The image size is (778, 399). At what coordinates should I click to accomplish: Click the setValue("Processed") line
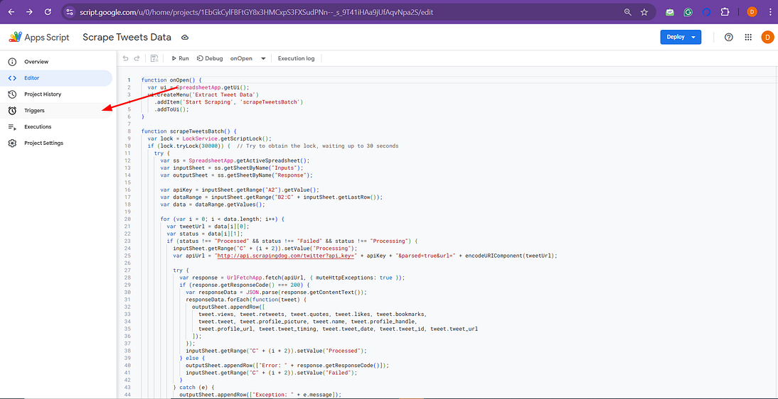(276, 351)
